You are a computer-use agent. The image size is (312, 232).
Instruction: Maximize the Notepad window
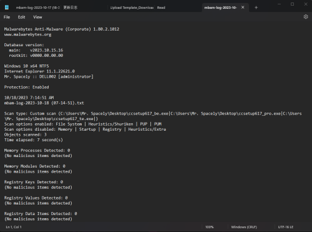[292, 4]
